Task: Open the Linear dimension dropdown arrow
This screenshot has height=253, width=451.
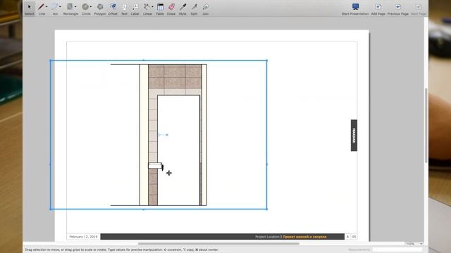Action: (152, 7)
